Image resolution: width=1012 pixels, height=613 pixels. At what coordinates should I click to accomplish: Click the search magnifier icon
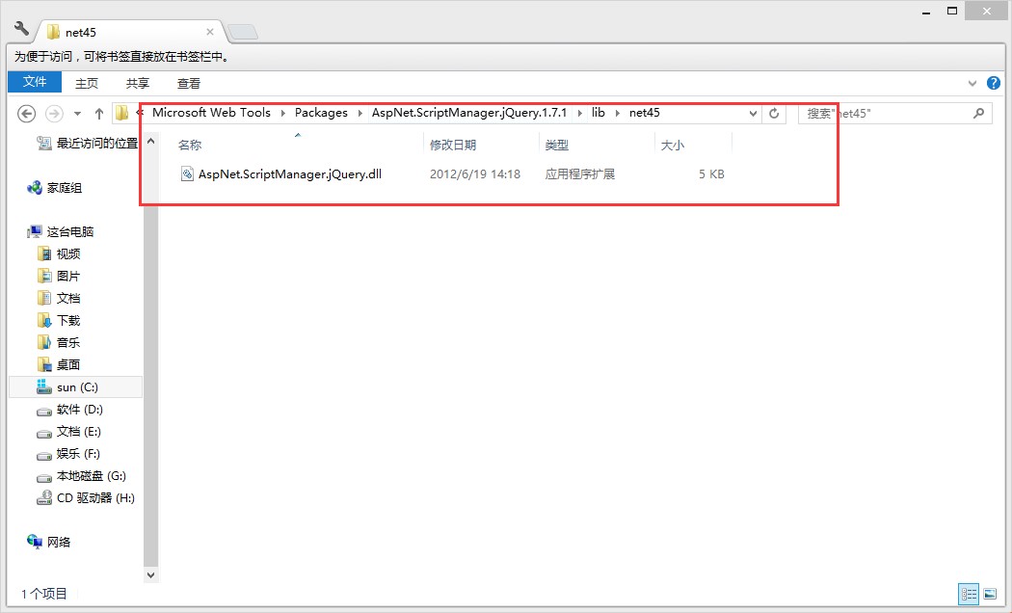[978, 113]
